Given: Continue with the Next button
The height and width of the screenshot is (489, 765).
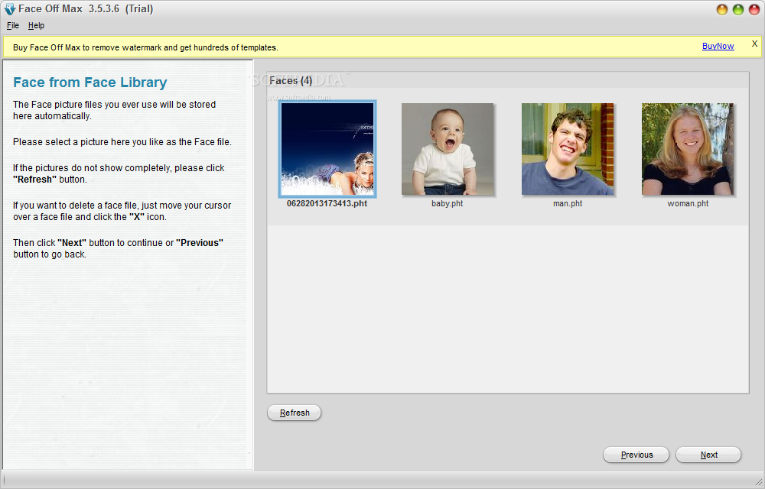Looking at the screenshot, I should (x=708, y=455).
